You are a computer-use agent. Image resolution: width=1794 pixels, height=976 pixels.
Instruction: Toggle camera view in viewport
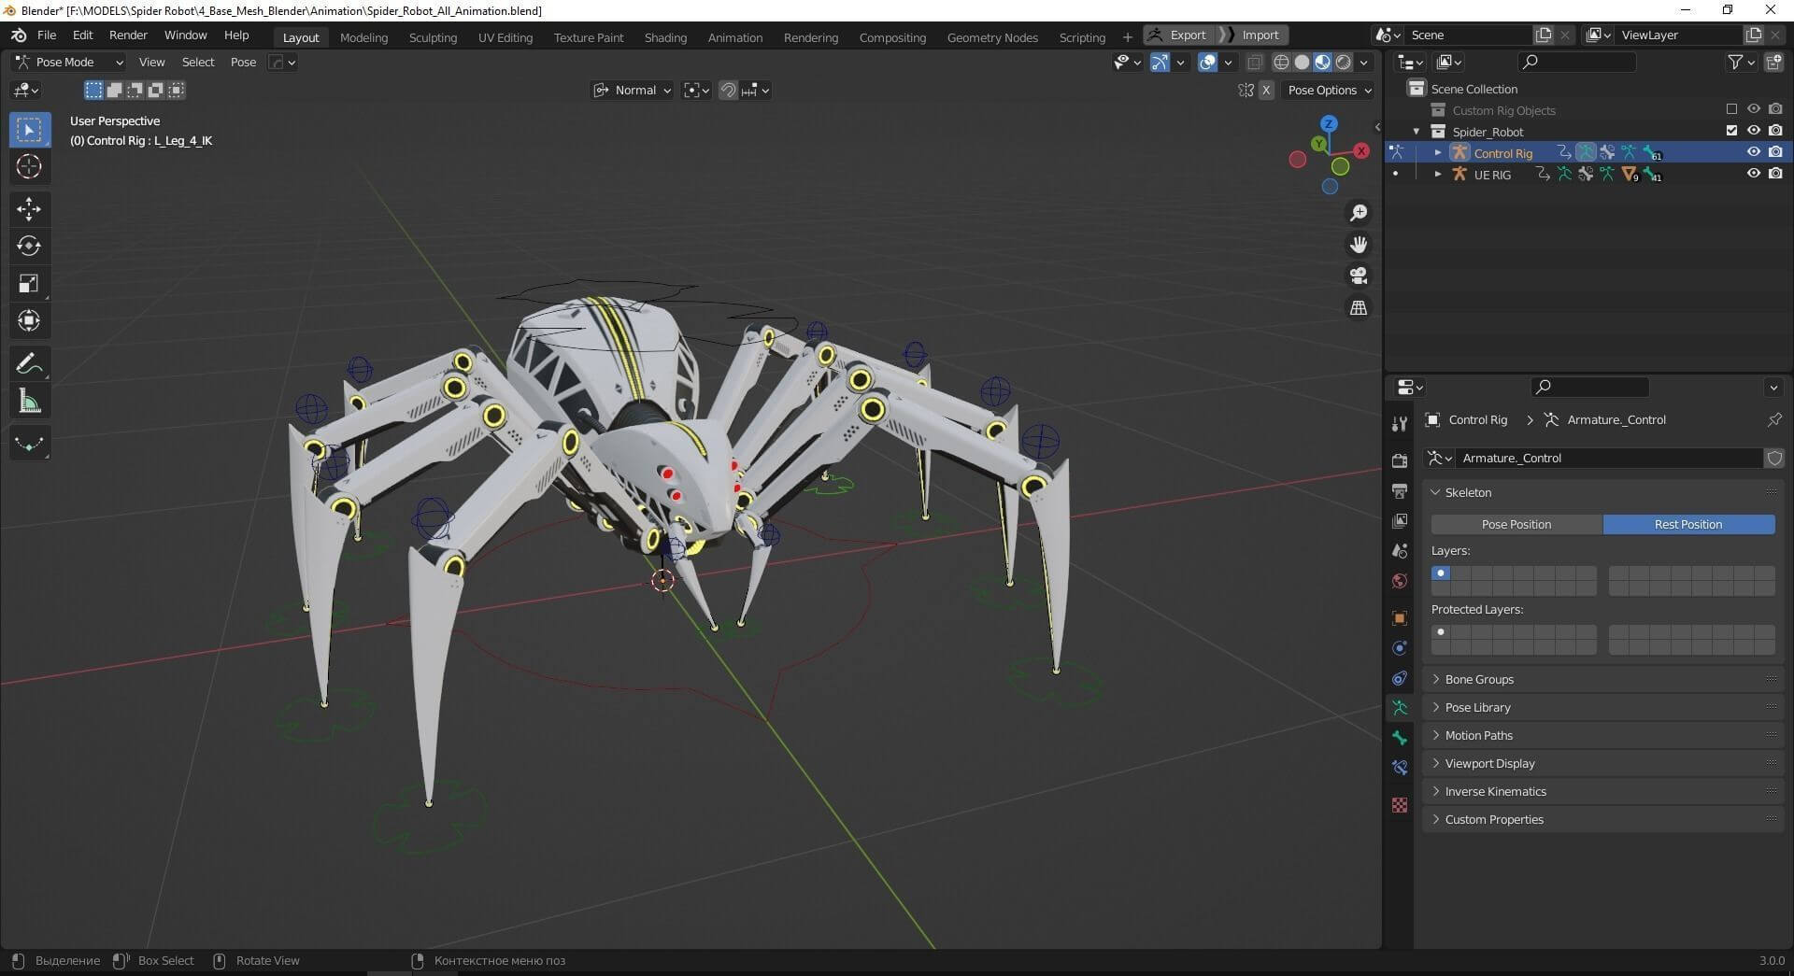(x=1358, y=276)
